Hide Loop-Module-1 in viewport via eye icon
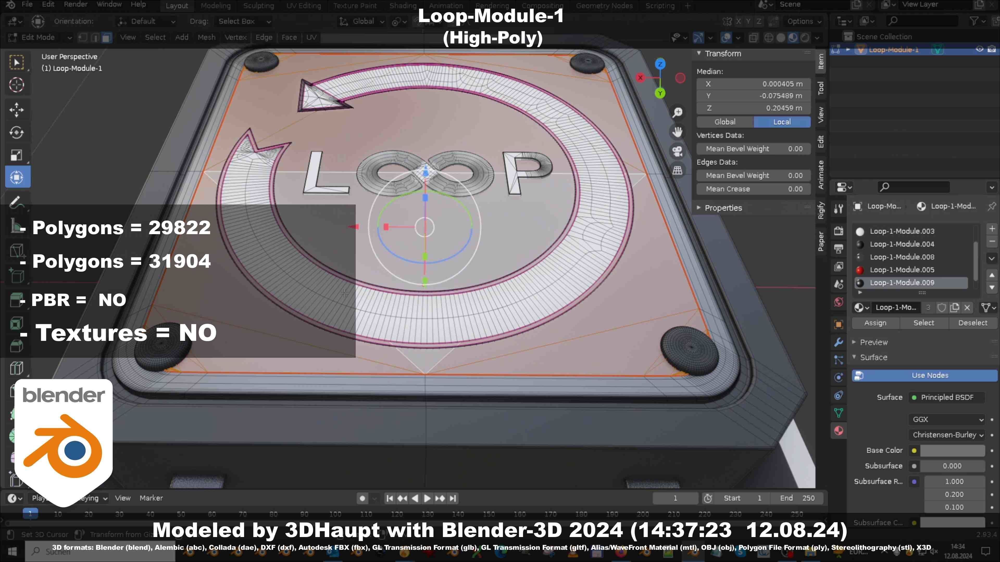The image size is (1000, 562). pos(979,49)
